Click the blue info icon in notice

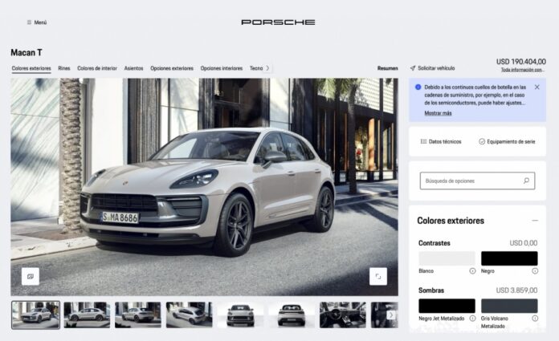click(x=418, y=87)
